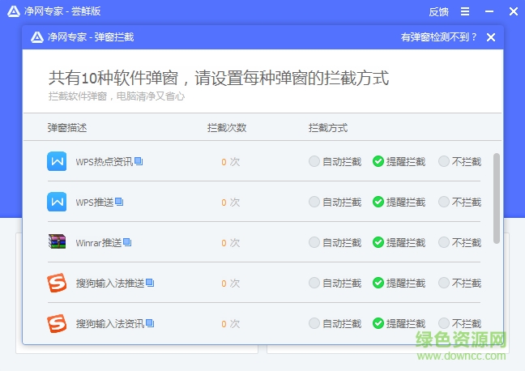
Task: Select 提醒拦截 for 搜狗输入法推送
Action: [399, 284]
